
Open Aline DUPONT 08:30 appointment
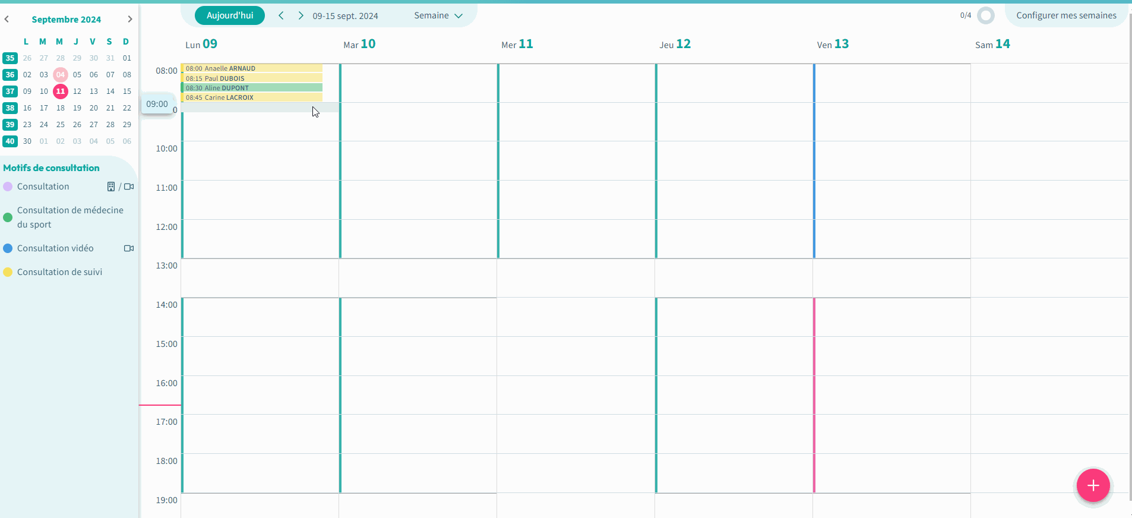pyautogui.click(x=252, y=88)
